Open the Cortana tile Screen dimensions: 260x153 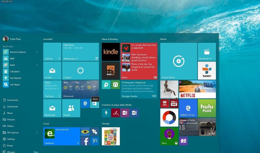tap(80, 71)
